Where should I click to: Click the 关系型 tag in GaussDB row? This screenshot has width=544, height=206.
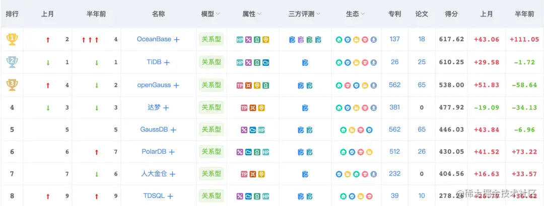click(x=211, y=130)
